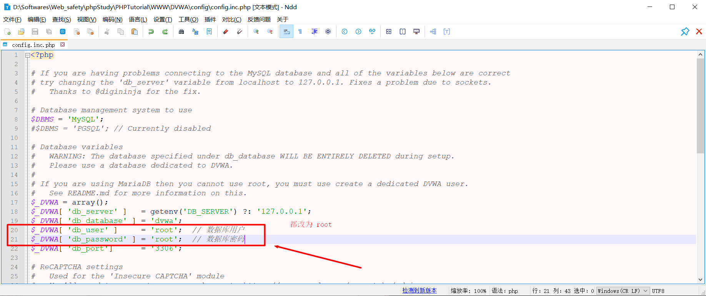
Task: Click the right circle arrow icon
Action: coord(358,32)
